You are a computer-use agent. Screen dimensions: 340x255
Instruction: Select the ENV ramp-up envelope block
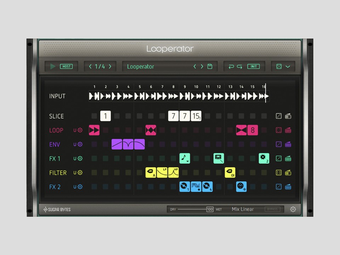pos(117,144)
